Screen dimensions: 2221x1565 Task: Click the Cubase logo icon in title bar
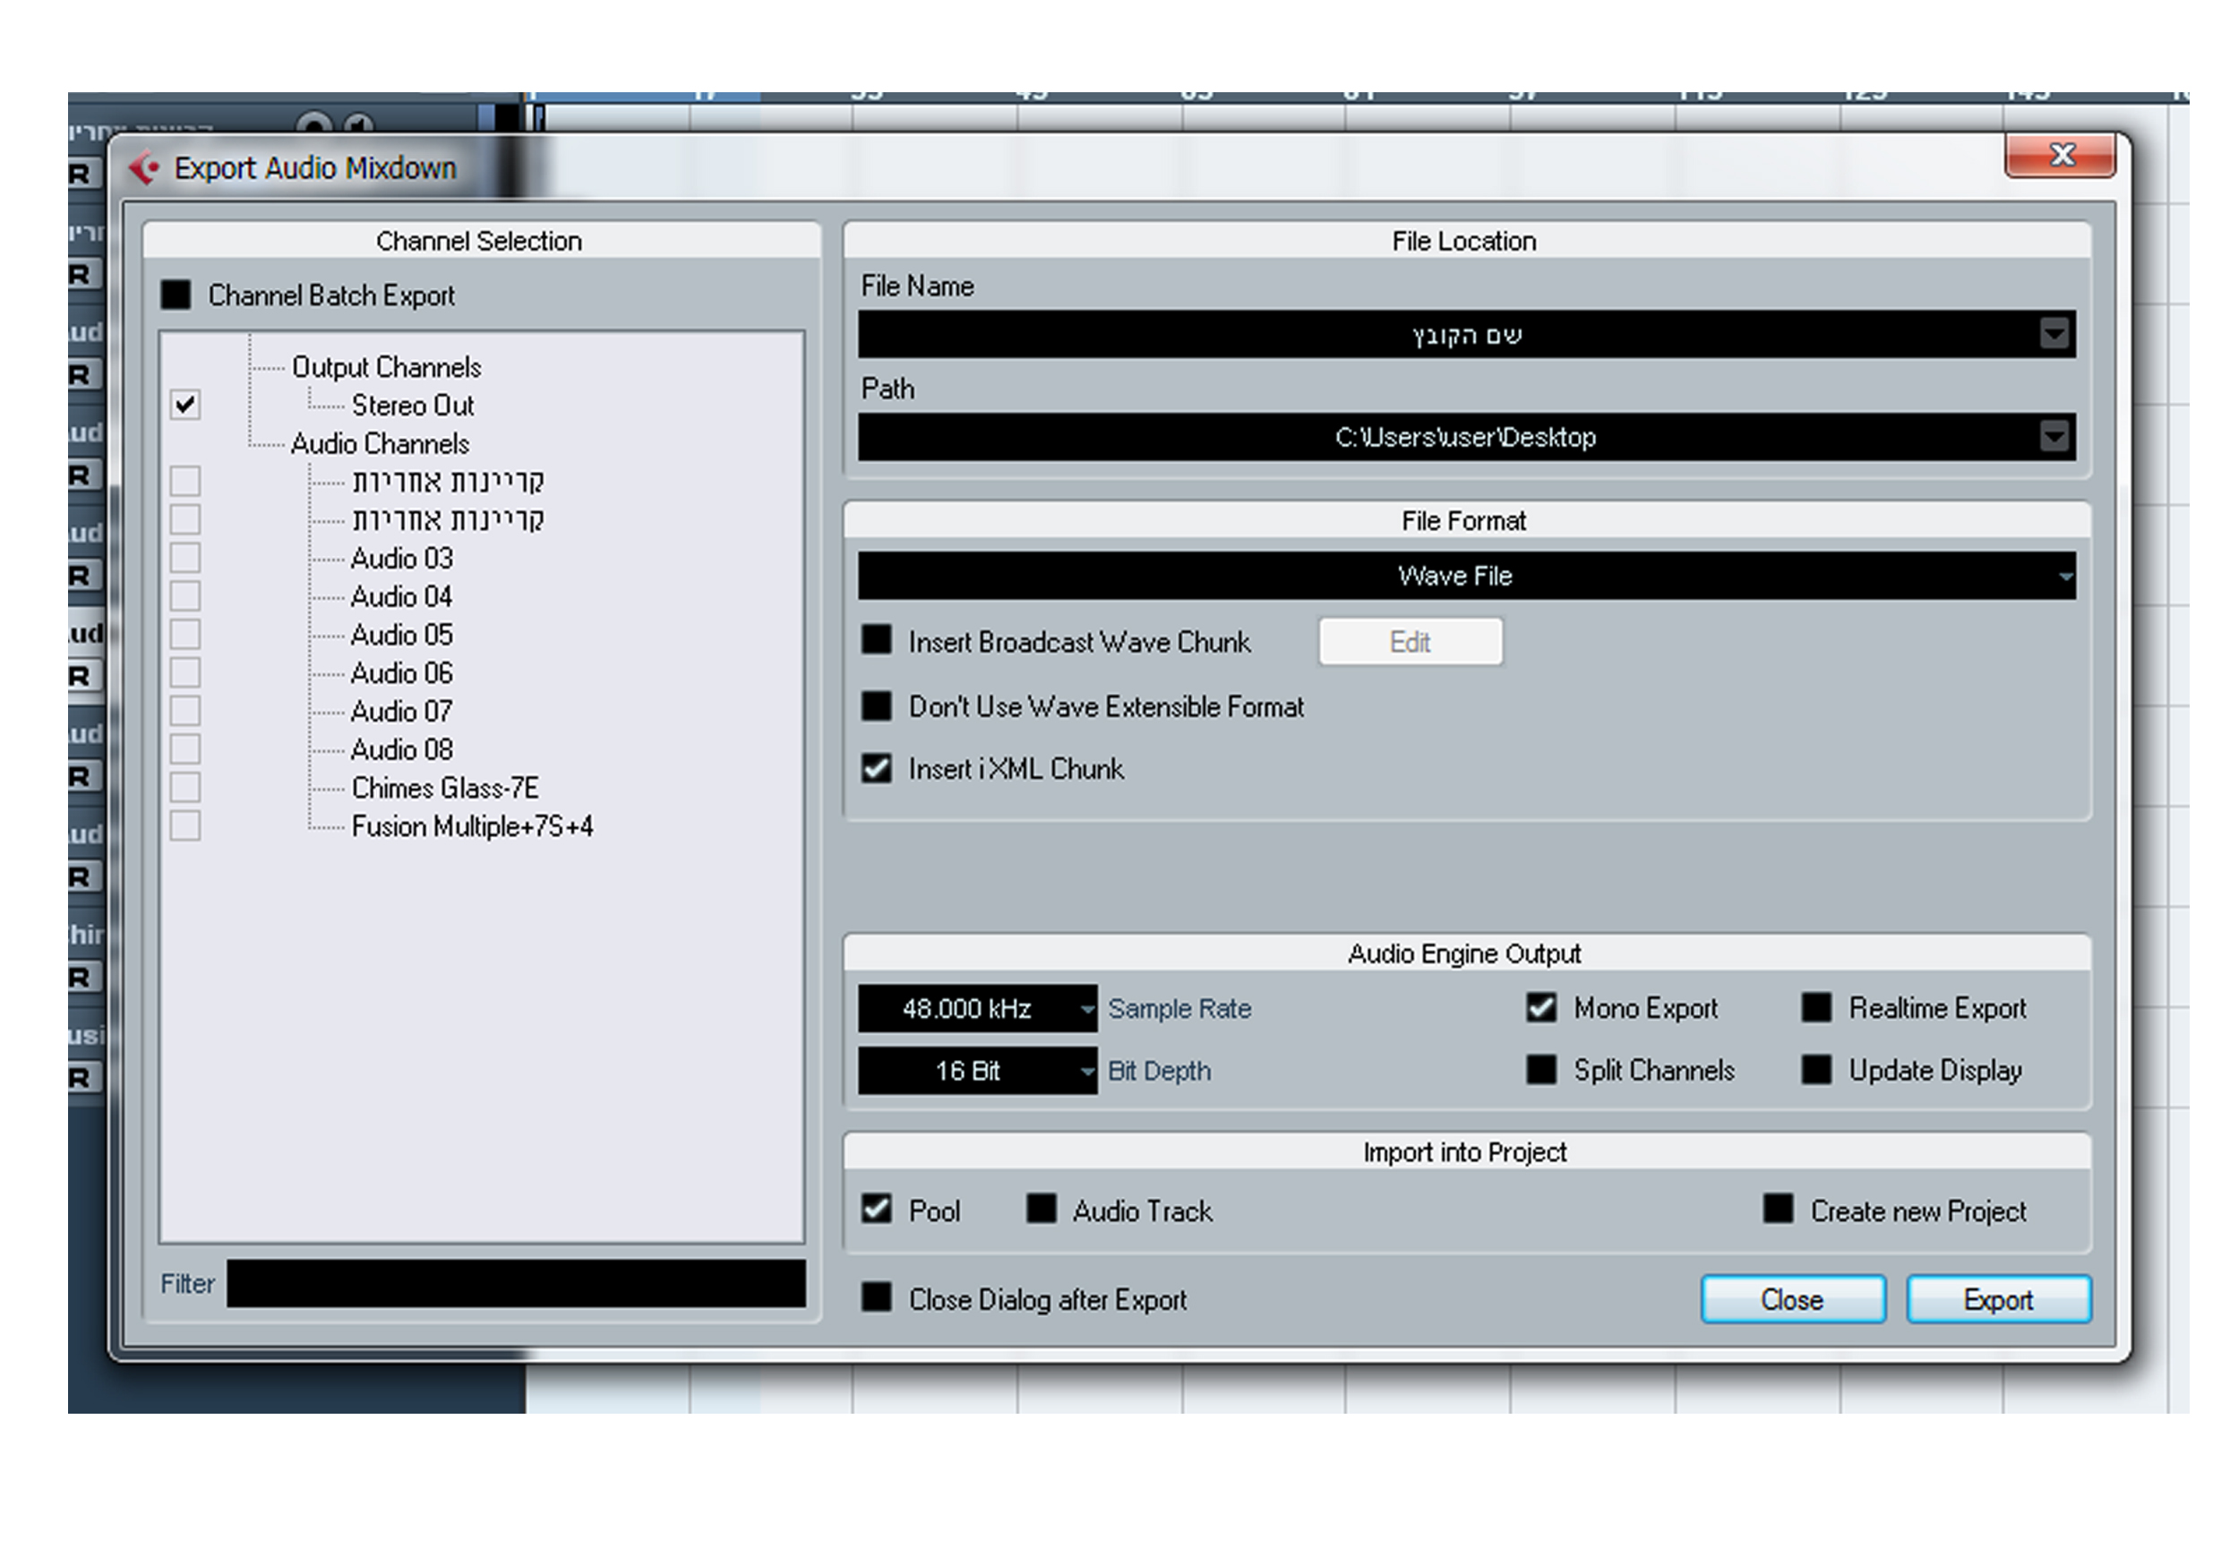coord(144,168)
